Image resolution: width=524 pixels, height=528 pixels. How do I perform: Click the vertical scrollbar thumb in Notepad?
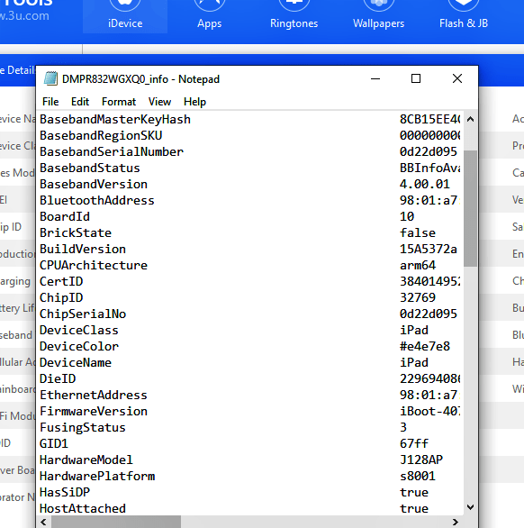[x=471, y=208]
